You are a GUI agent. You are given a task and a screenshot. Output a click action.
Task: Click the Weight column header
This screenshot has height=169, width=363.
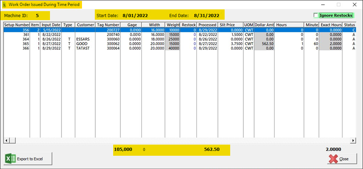(173, 25)
